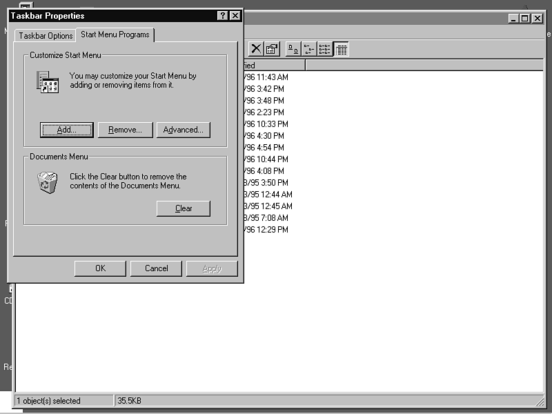The width and height of the screenshot is (552, 414).
Task: Open Properties from the toolbar icon
Action: pos(273,48)
